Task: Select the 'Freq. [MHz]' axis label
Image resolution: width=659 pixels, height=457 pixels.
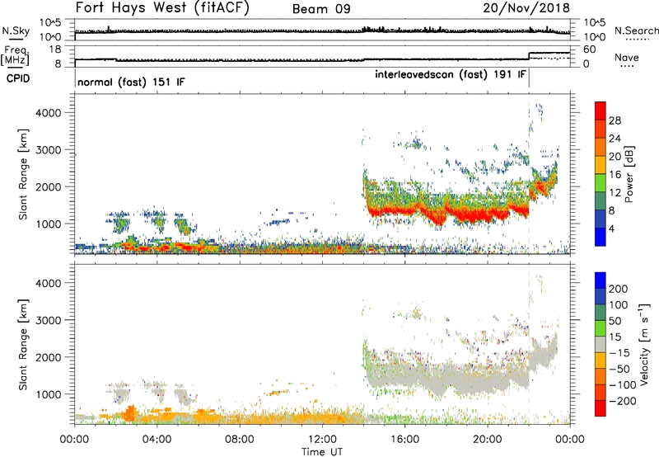Action: [15, 56]
